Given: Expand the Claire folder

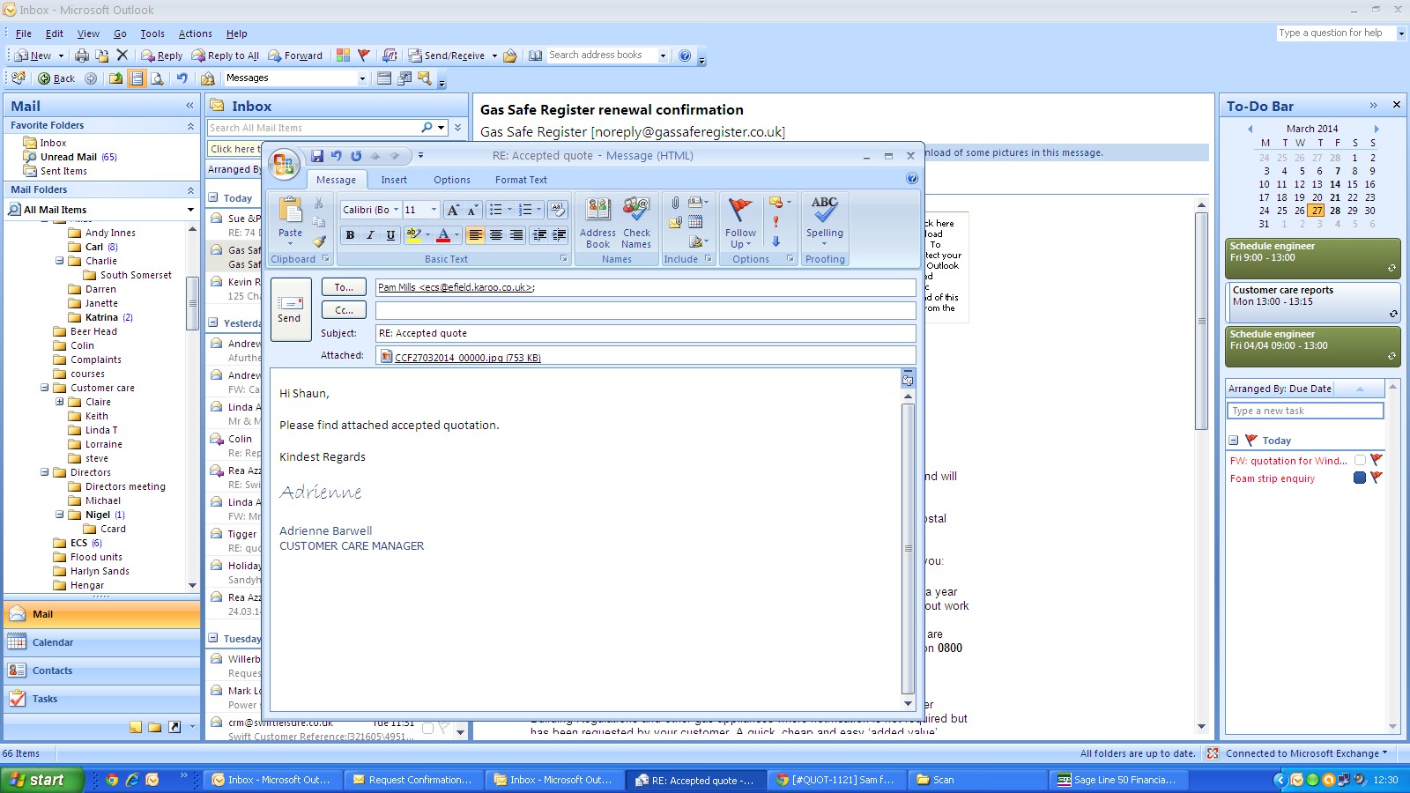Looking at the screenshot, I should [x=59, y=402].
